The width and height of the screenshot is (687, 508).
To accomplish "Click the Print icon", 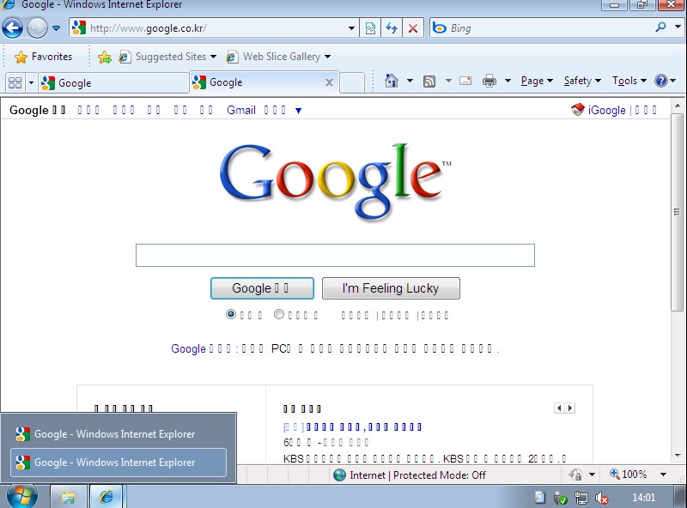I will click(x=489, y=81).
